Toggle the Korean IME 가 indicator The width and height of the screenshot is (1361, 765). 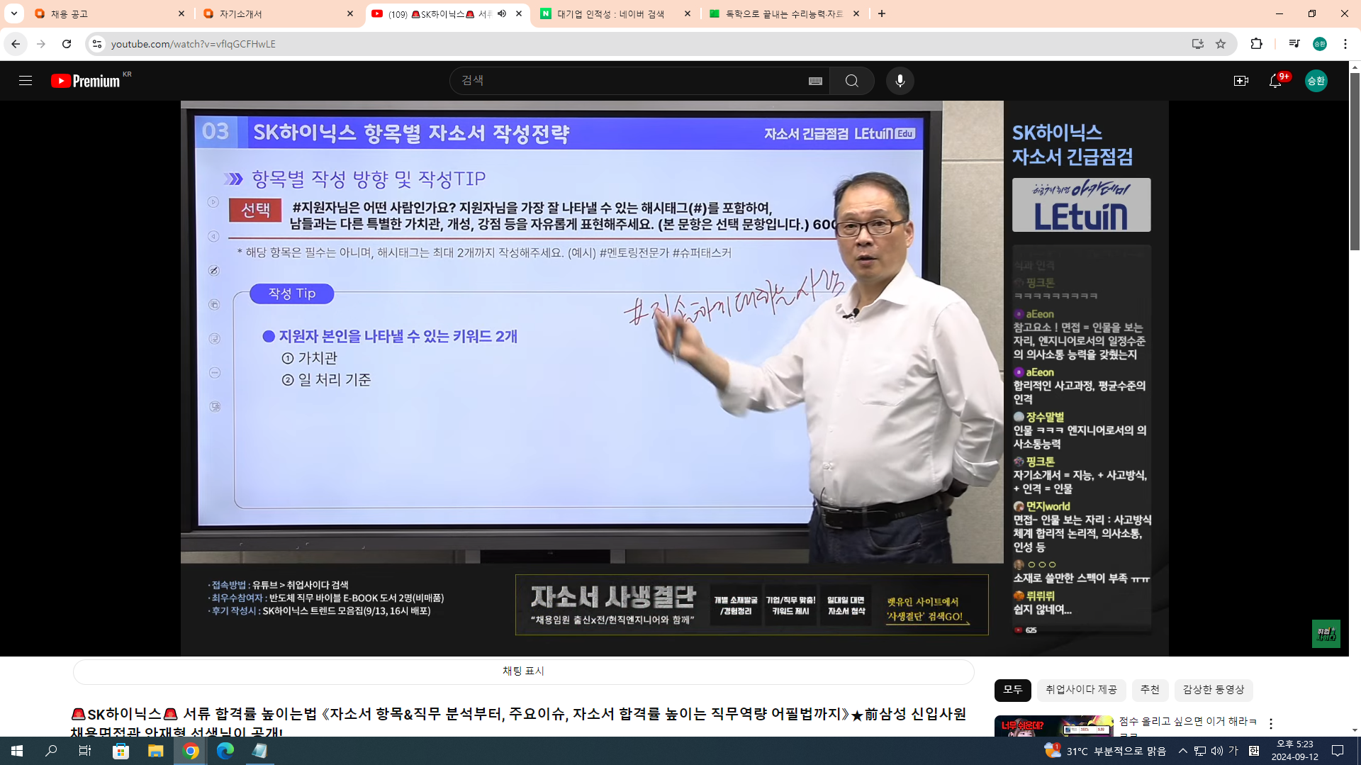tap(1233, 751)
